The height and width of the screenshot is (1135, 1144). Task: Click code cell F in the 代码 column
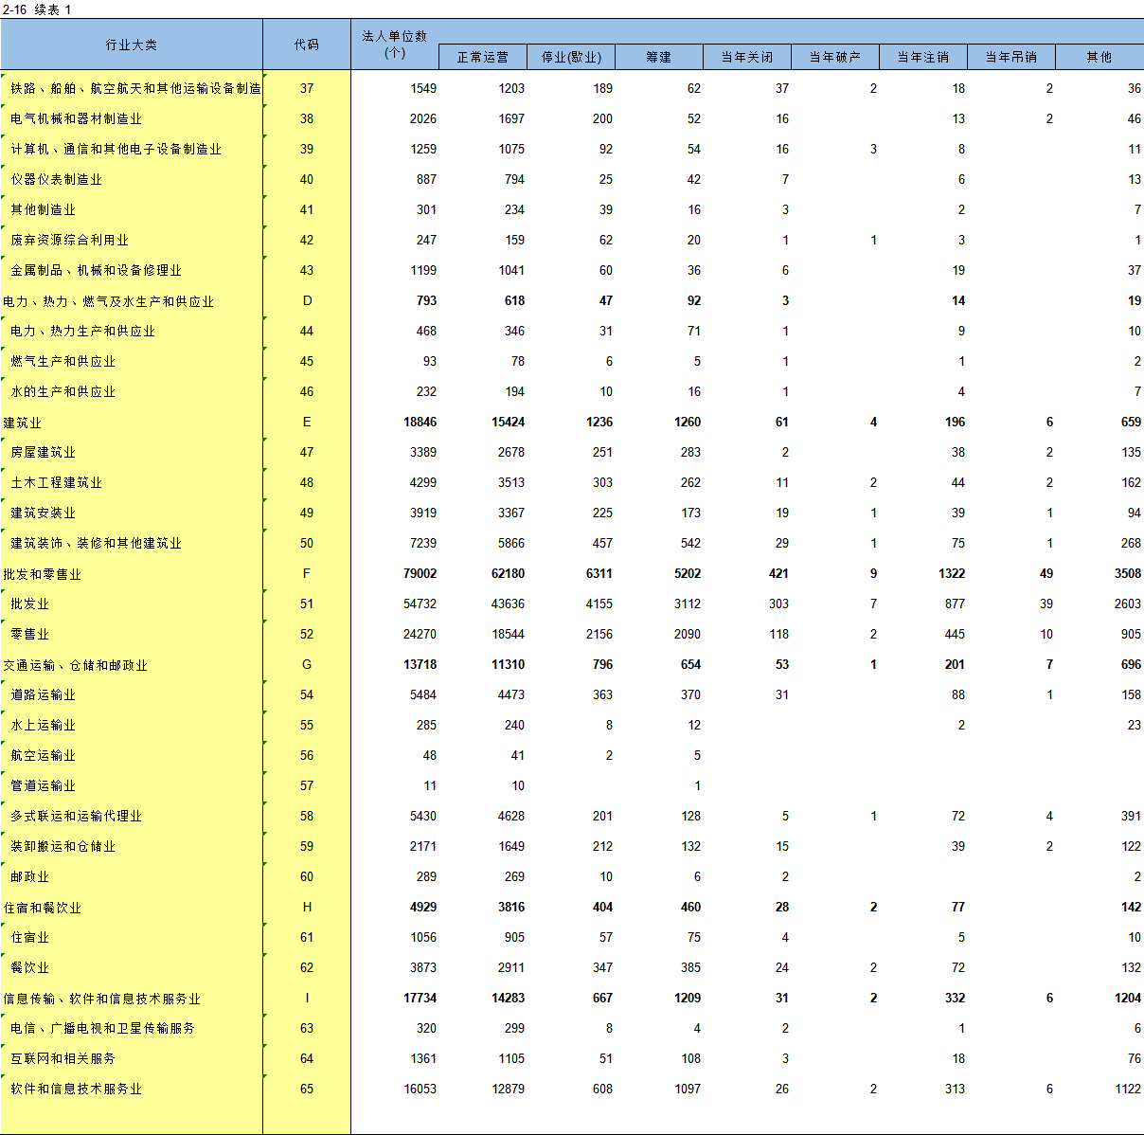pyautogui.click(x=307, y=573)
